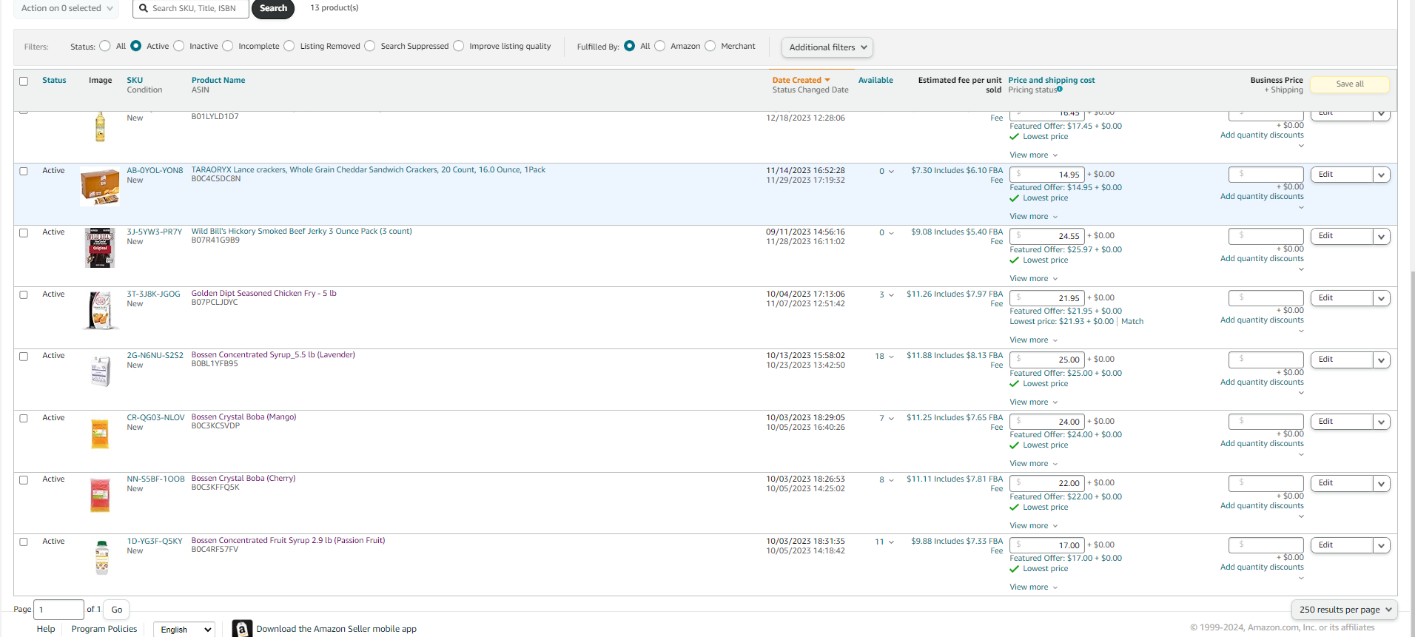This screenshot has height=637, width=1415.
Task: Open the Help link in footer
Action: [x=46, y=629]
